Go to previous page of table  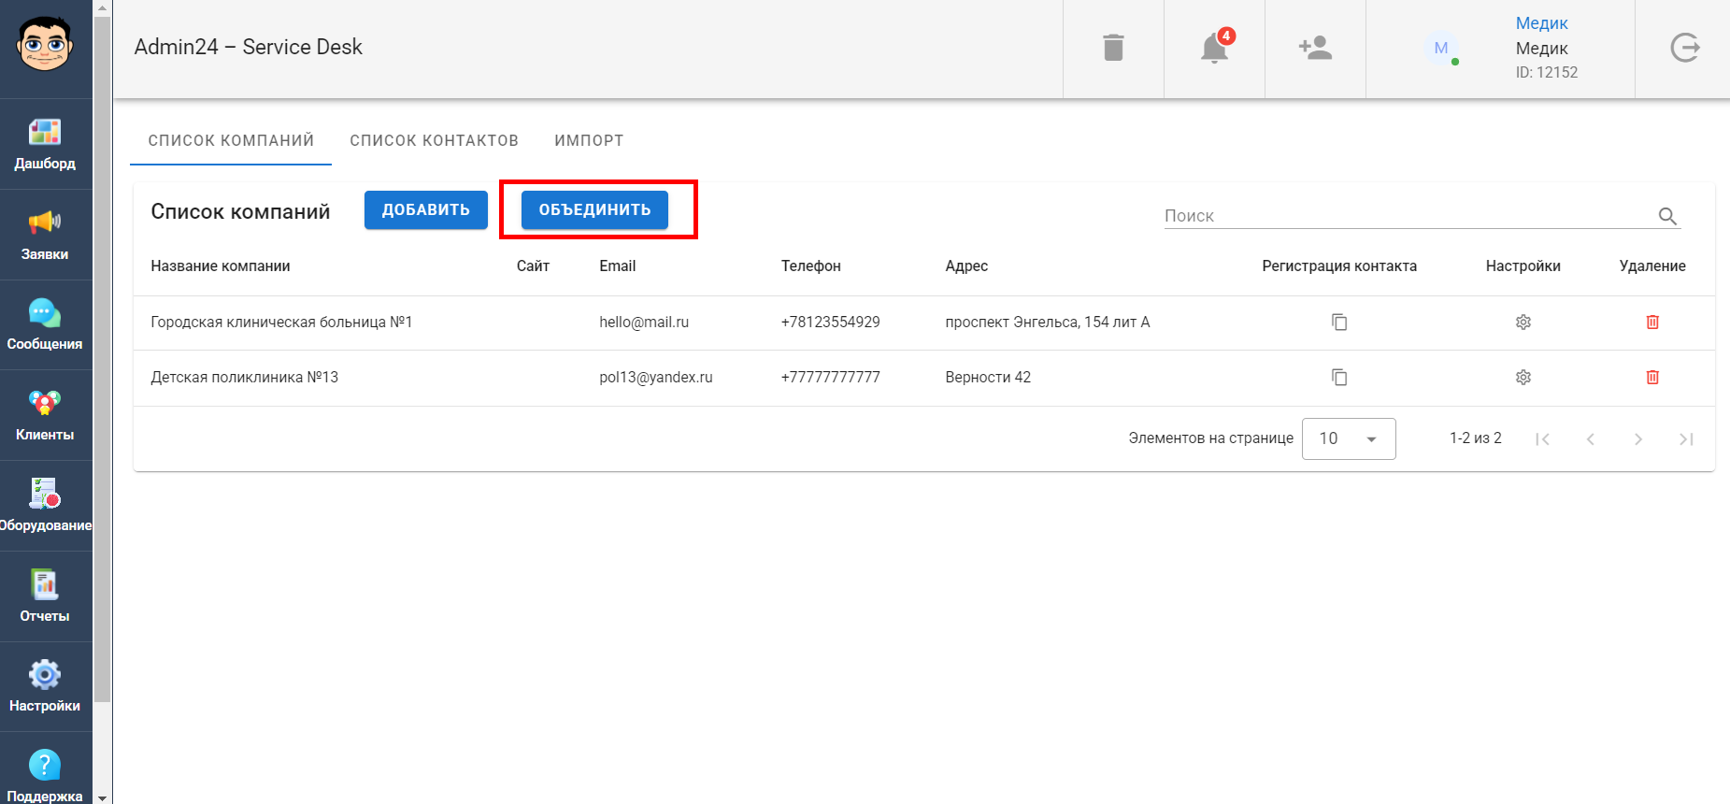point(1590,438)
